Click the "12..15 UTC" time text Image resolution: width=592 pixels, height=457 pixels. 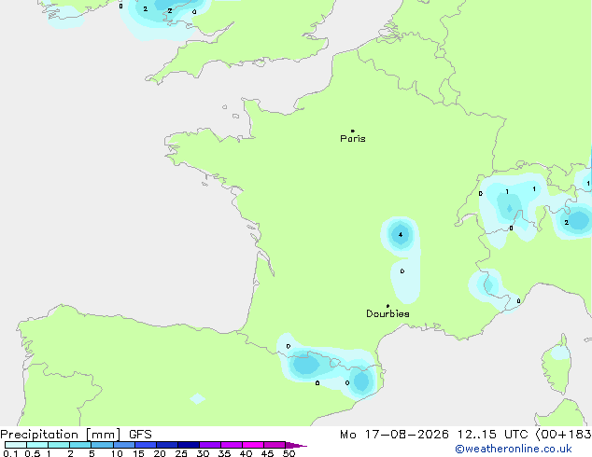click(492, 435)
